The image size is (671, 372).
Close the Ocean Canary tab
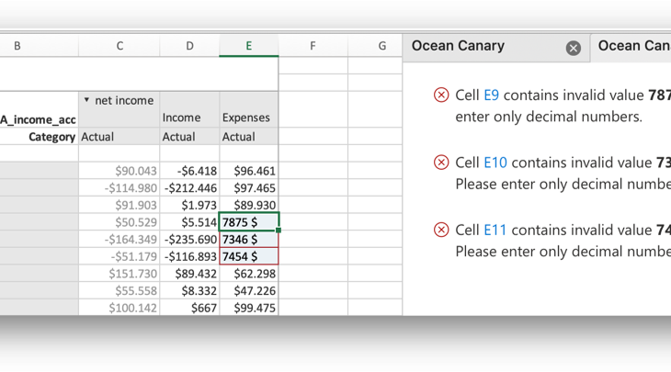[x=573, y=48]
